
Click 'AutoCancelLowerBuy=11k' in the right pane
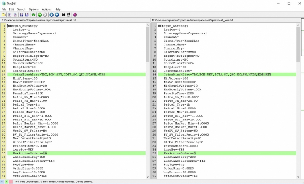point(184,161)
